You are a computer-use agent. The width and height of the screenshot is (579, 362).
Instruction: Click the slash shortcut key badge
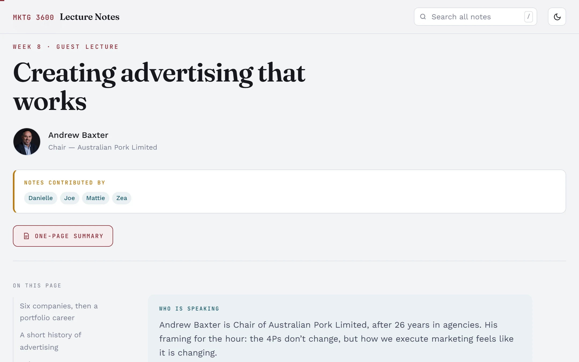pyautogui.click(x=528, y=17)
